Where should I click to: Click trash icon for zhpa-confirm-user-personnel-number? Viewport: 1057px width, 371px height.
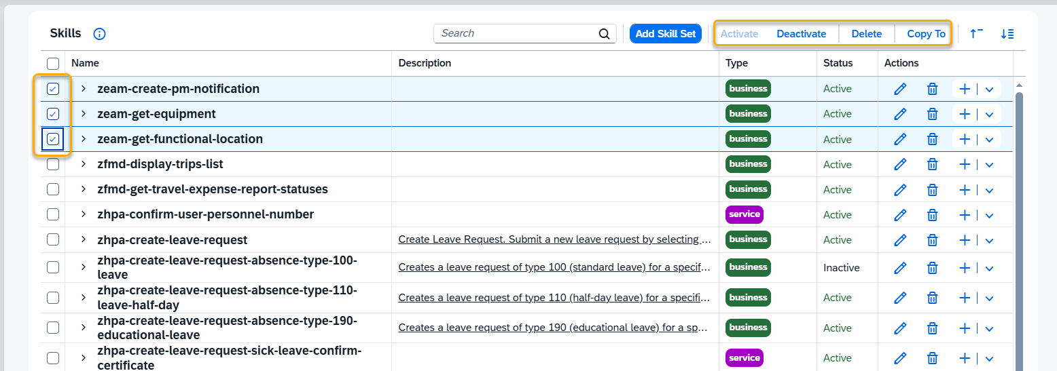933,215
